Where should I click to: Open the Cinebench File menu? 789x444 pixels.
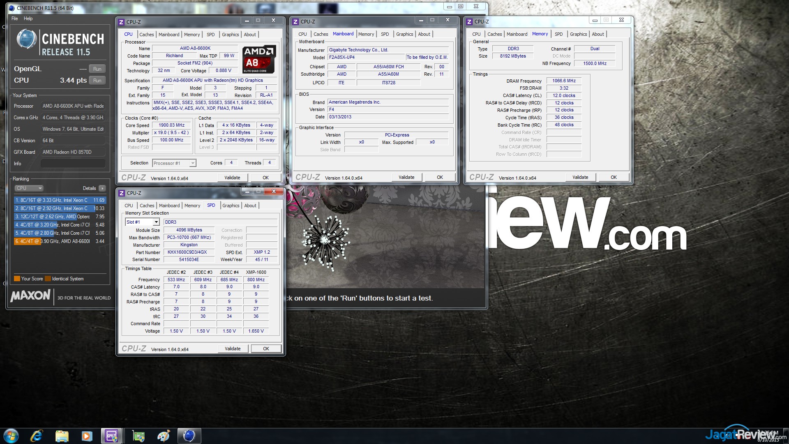15,18
